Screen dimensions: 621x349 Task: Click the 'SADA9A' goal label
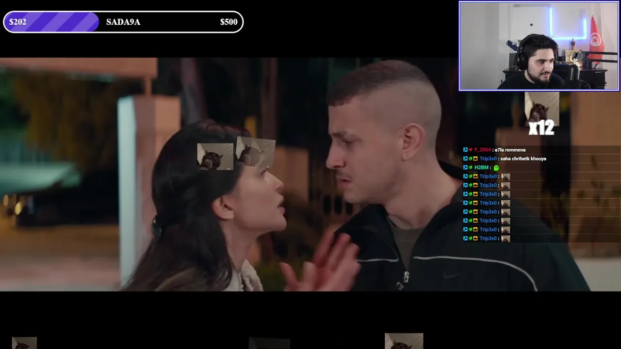click(123, 22)
